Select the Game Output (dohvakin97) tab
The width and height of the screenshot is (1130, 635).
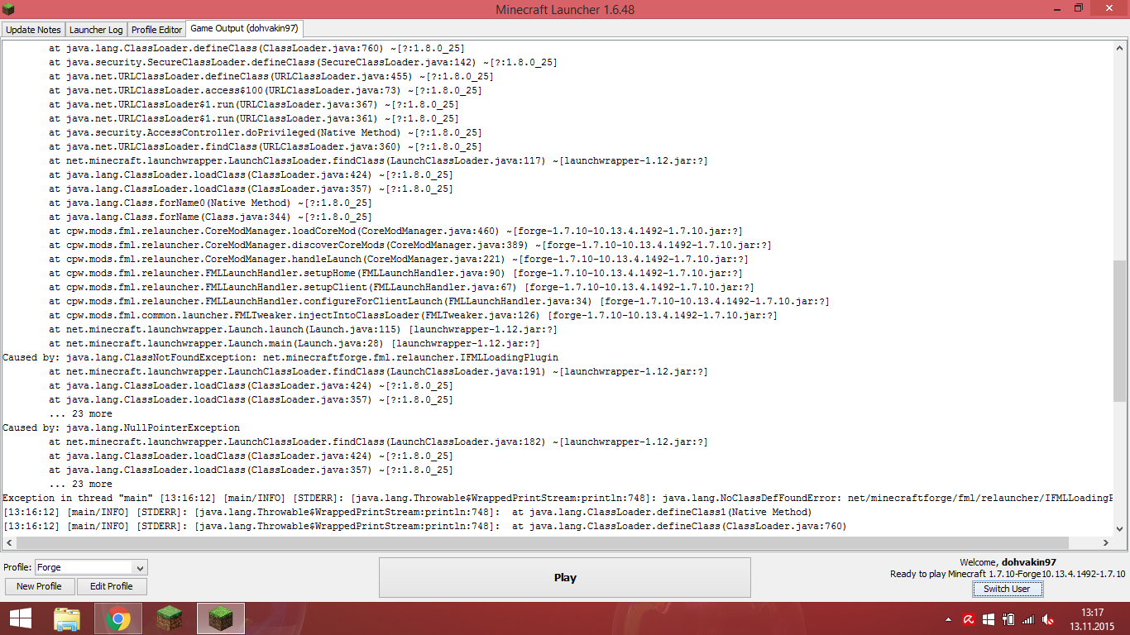[x=244, y=29]
